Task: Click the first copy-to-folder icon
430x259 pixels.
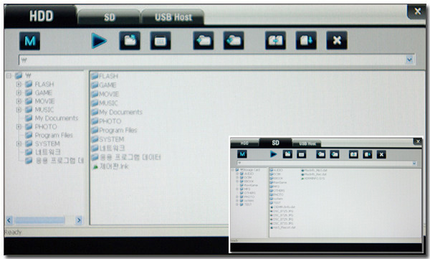Action: pos(204,41)
